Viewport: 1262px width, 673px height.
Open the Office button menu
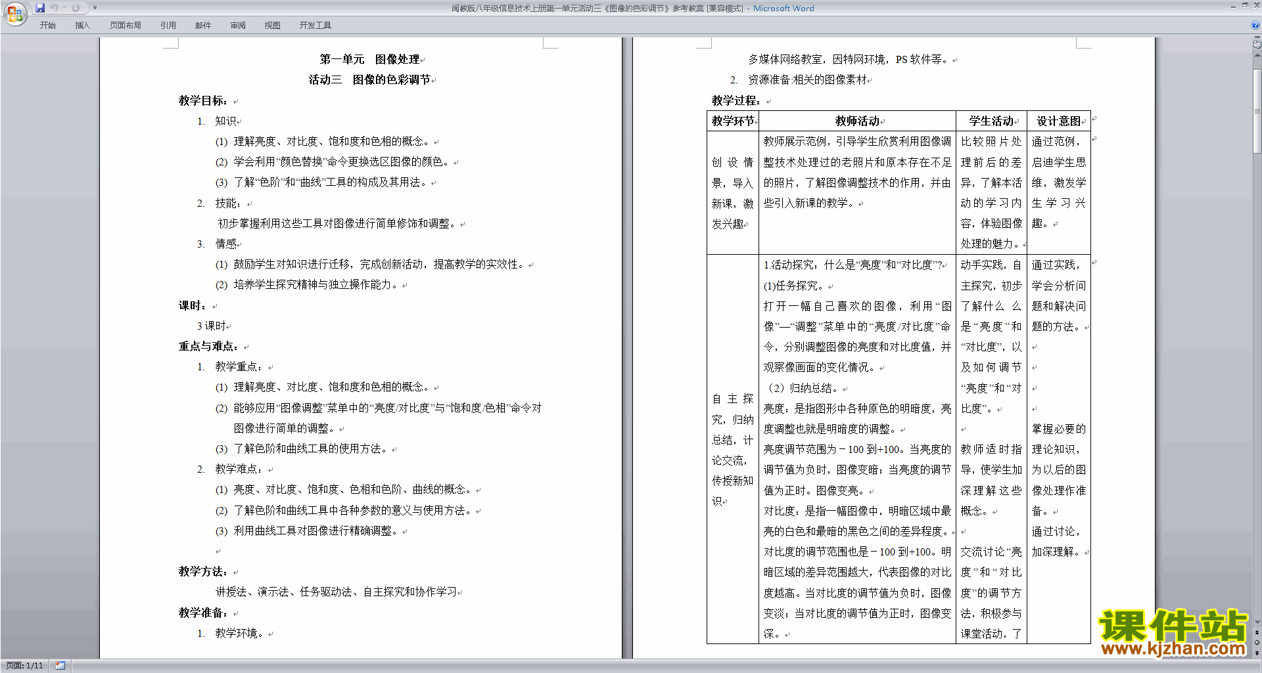click(x=14, y=14)
